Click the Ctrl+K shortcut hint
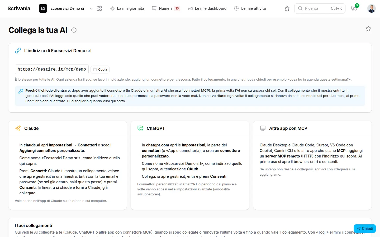 tap(336, 8)
